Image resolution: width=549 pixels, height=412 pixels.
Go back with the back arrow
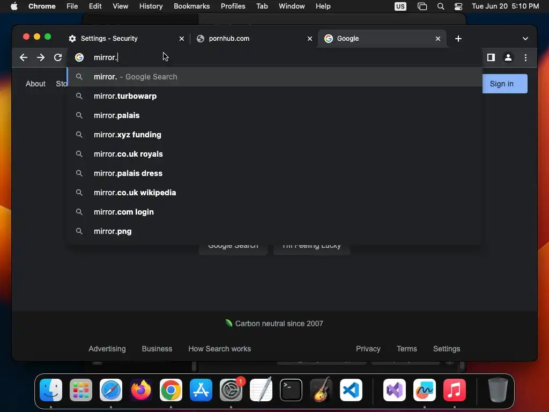pyautogui.click(x=24, y=57)
